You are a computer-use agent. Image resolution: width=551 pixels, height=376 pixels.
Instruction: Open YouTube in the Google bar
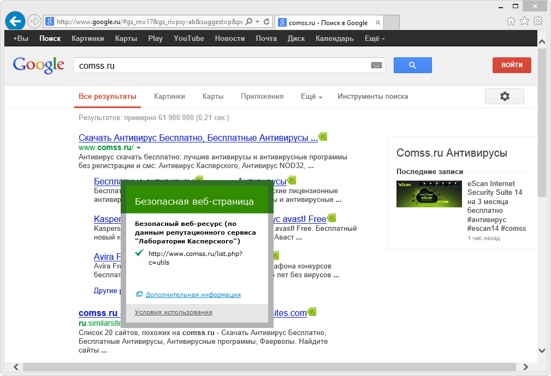point(189,38)
